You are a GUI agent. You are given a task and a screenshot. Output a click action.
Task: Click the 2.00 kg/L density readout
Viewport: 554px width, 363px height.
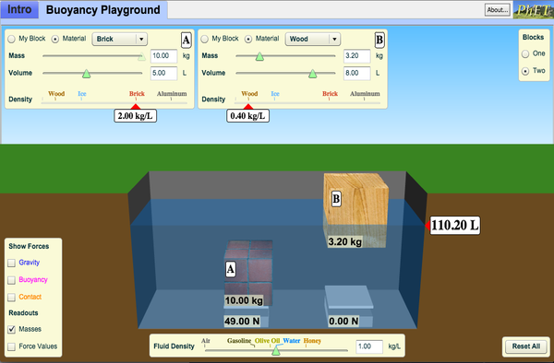pos(136,116)
